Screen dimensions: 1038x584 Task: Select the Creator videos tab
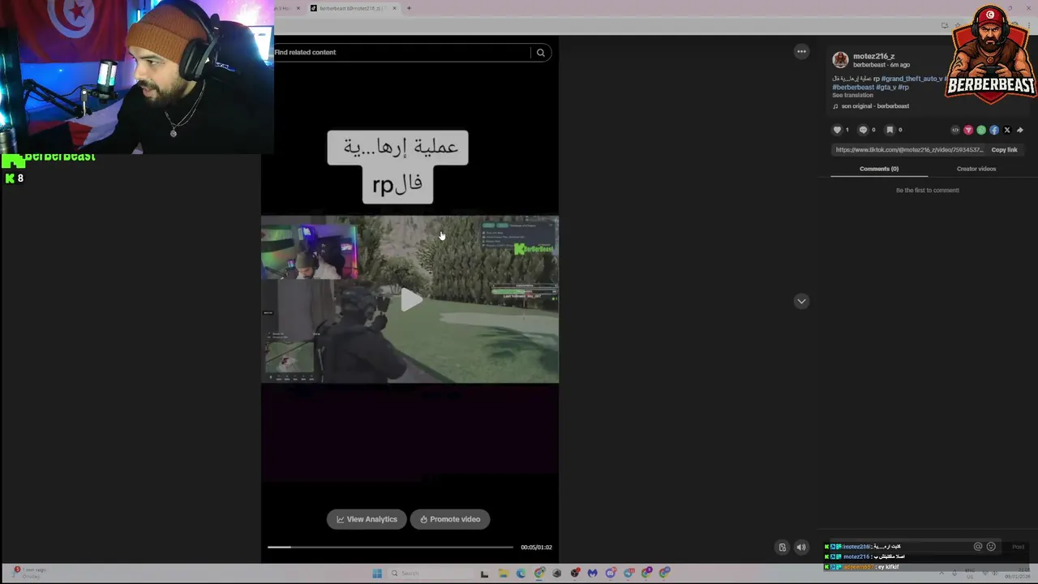pyautogui.click(x=976, y=169)
